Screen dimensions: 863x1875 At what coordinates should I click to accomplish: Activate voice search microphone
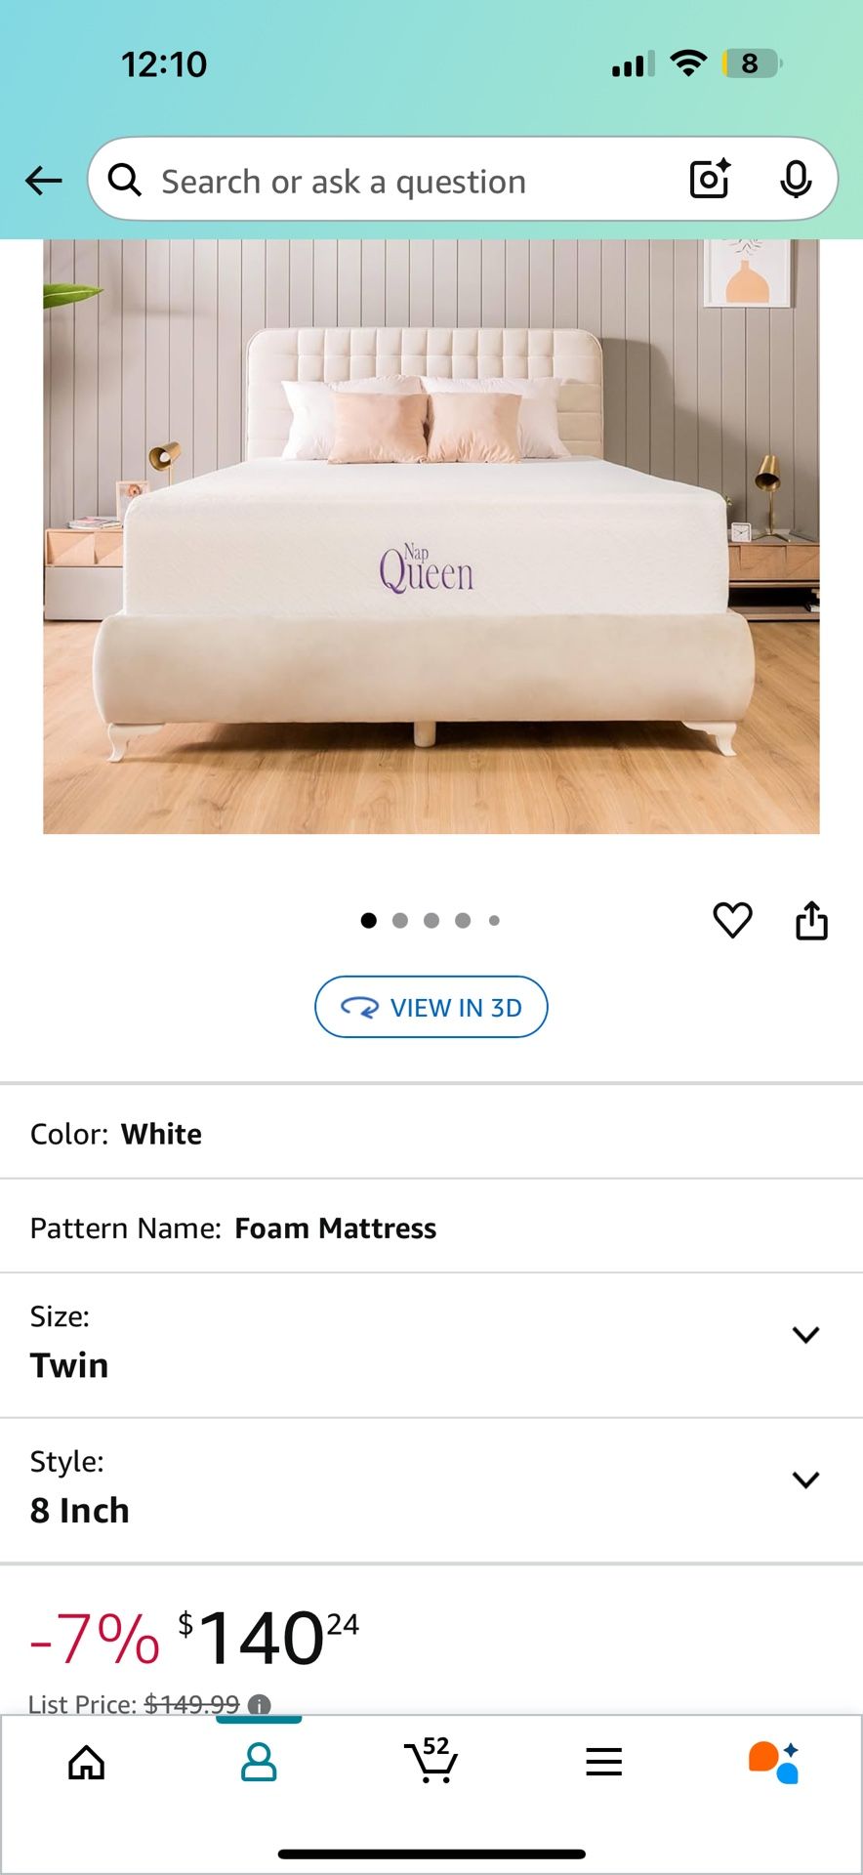point(797,180)
